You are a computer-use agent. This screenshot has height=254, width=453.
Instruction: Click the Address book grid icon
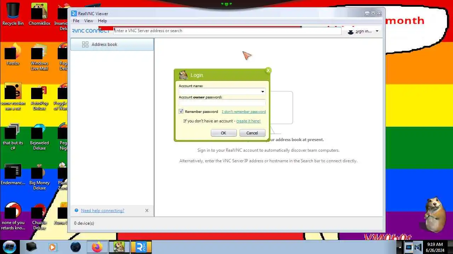pos(85,44)
